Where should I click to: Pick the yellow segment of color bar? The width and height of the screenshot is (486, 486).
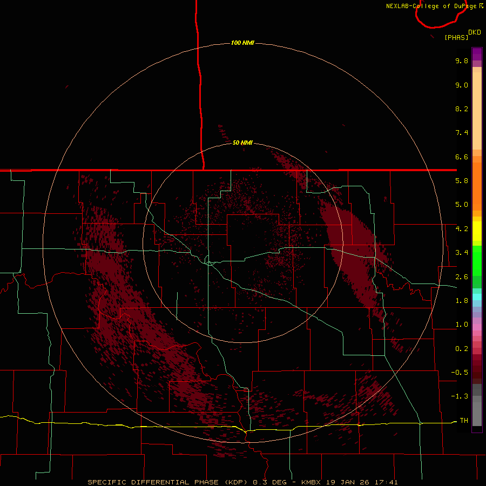pos(477,231)
